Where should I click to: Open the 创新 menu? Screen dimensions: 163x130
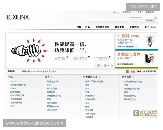pyautogui.click(x=79, y=27)
